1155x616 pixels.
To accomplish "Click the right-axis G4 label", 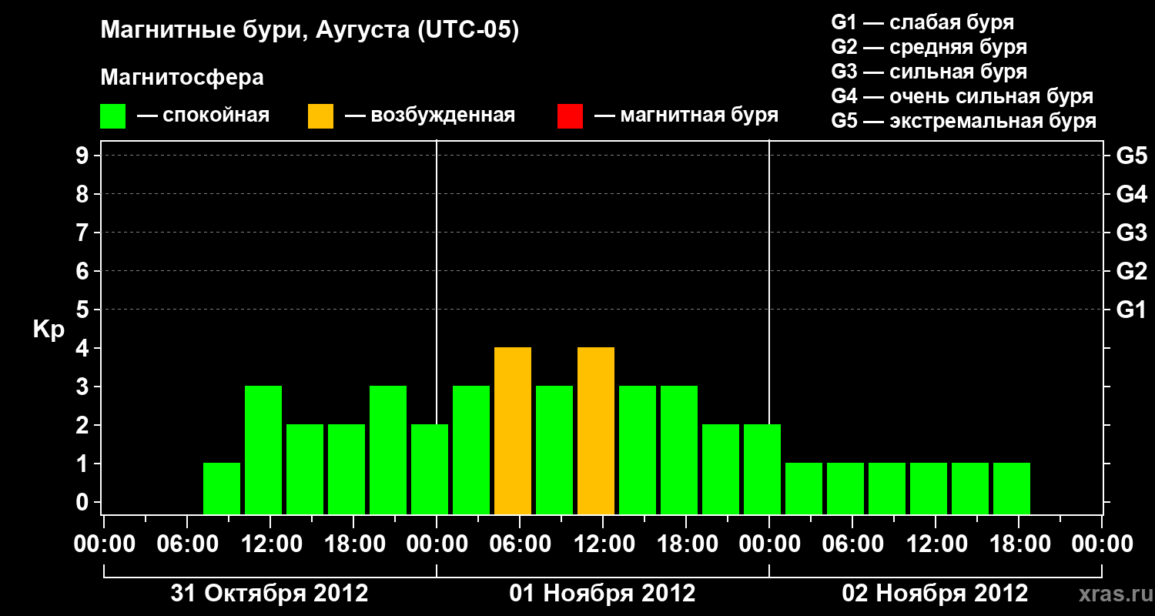I will (x=1131, y=194).
